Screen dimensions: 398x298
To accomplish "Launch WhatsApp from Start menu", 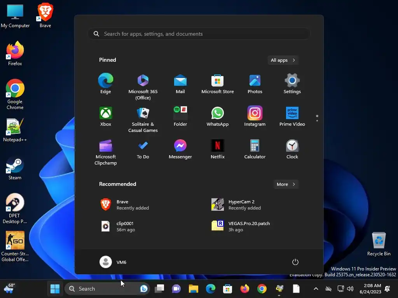I will [x=218, y=116].
